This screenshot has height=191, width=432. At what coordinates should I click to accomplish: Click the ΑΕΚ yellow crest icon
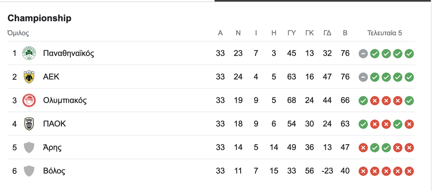coord(29,77)
